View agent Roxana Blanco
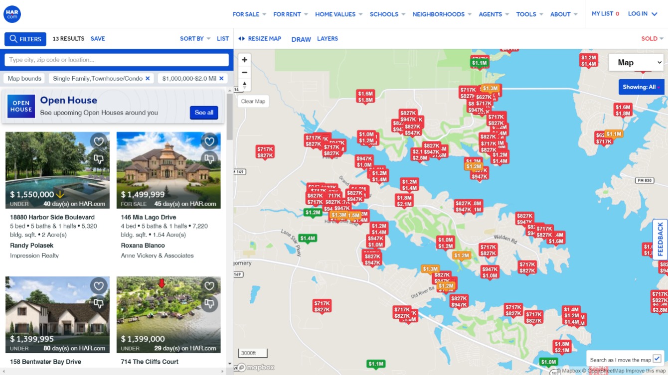This screenshot has width=668, height=375. tap(143, 246)
